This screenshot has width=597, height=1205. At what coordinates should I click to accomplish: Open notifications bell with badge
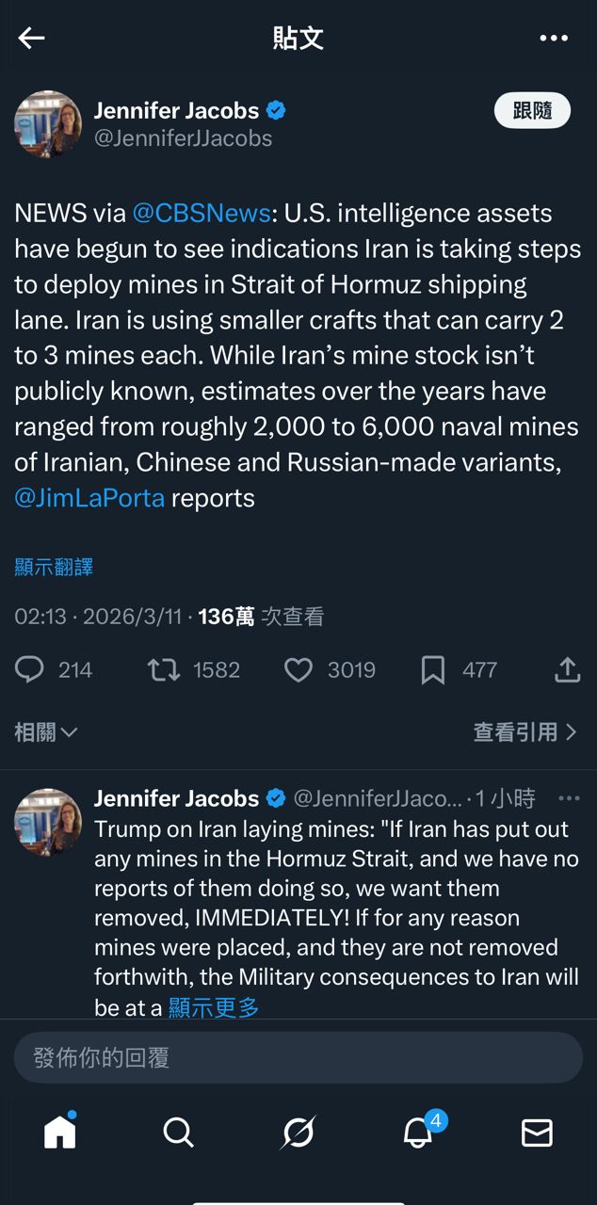[418, 1132]
